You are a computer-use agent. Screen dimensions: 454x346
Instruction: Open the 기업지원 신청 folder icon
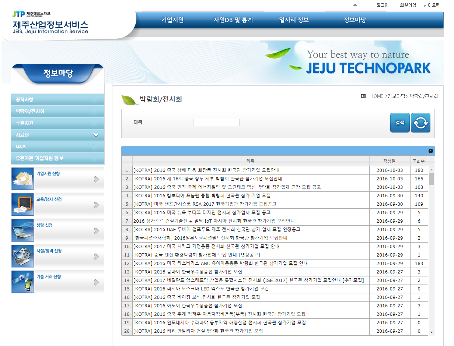22,179
